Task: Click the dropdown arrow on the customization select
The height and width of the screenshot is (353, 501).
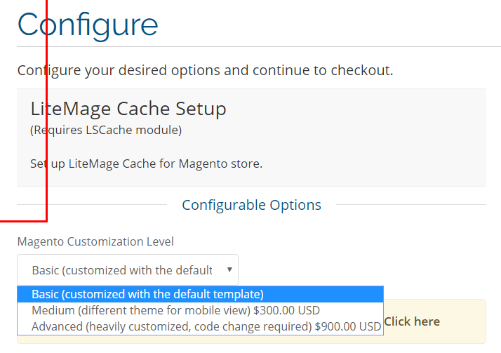Action: click(x=229, y=269)
